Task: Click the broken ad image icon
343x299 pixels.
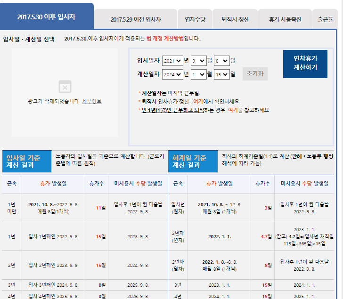Action: pos(65,87)
